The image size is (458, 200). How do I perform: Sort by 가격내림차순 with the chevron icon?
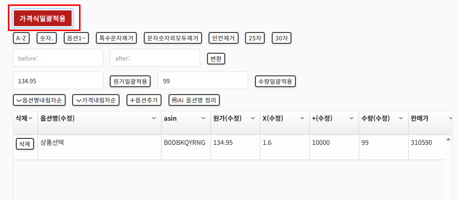tap(96, 100)
